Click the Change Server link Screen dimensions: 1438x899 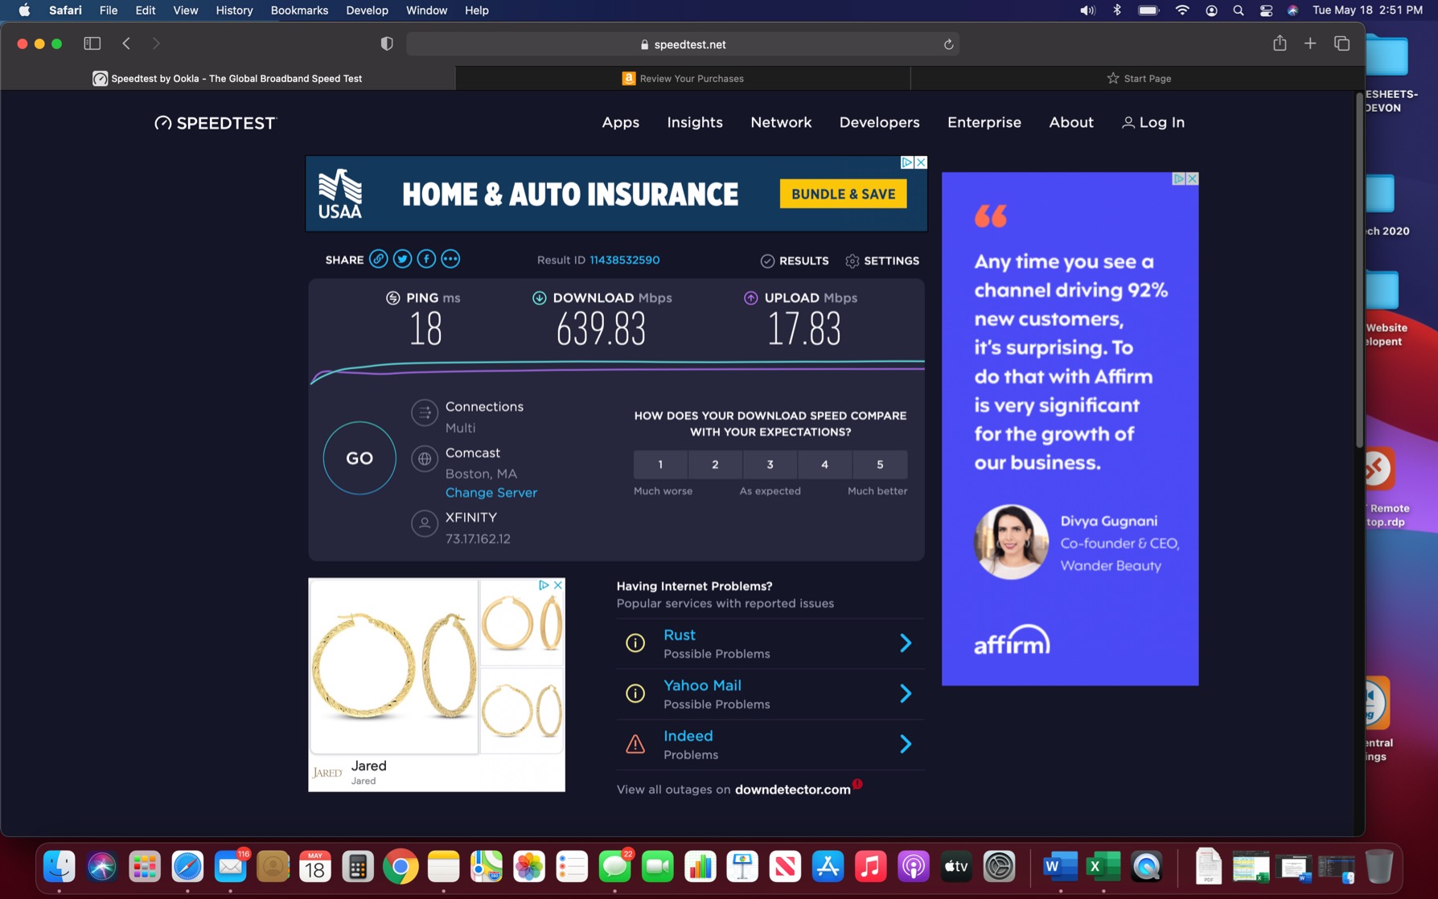pyautogui.click(x=491, y=492)
